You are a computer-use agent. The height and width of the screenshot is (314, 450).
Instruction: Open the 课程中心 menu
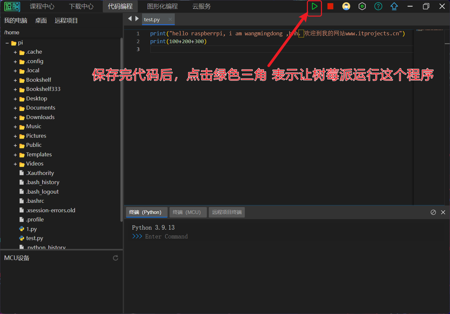(42, 7)
